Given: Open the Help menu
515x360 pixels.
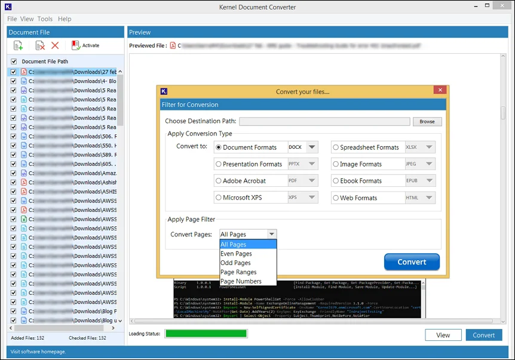Looking at the screenshot, I should pos(65,19).
